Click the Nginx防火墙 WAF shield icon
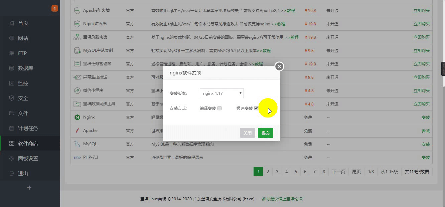Screen dimensions: 445x207 click(x=77, y=24)
